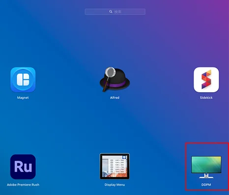Screen dimensions: 229x195
Task: Open Alfred via its bowler hat icon
Action: [x=114, y=79]
